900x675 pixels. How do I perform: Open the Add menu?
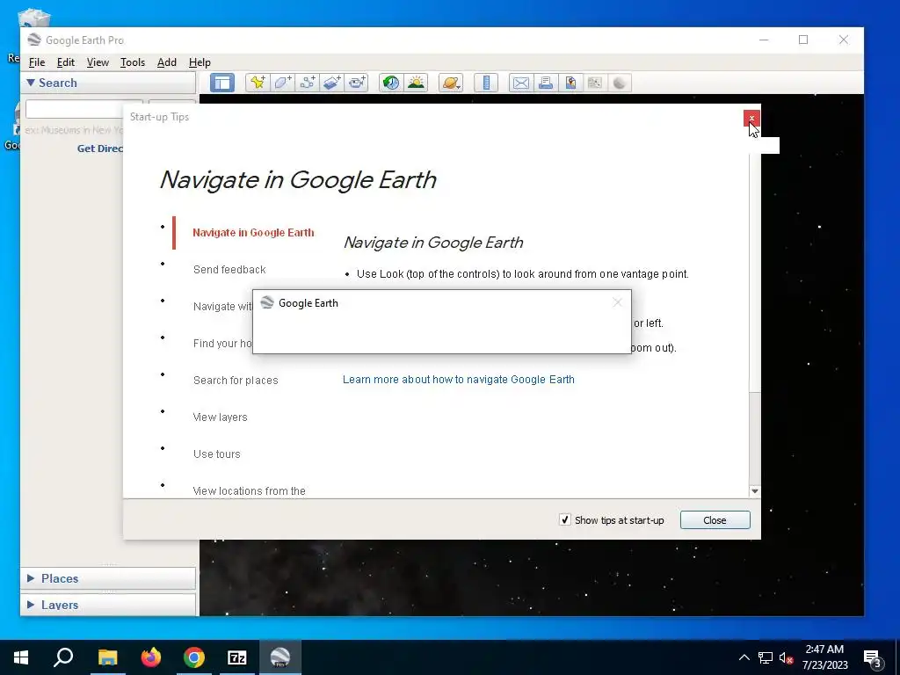coord(167,62)
